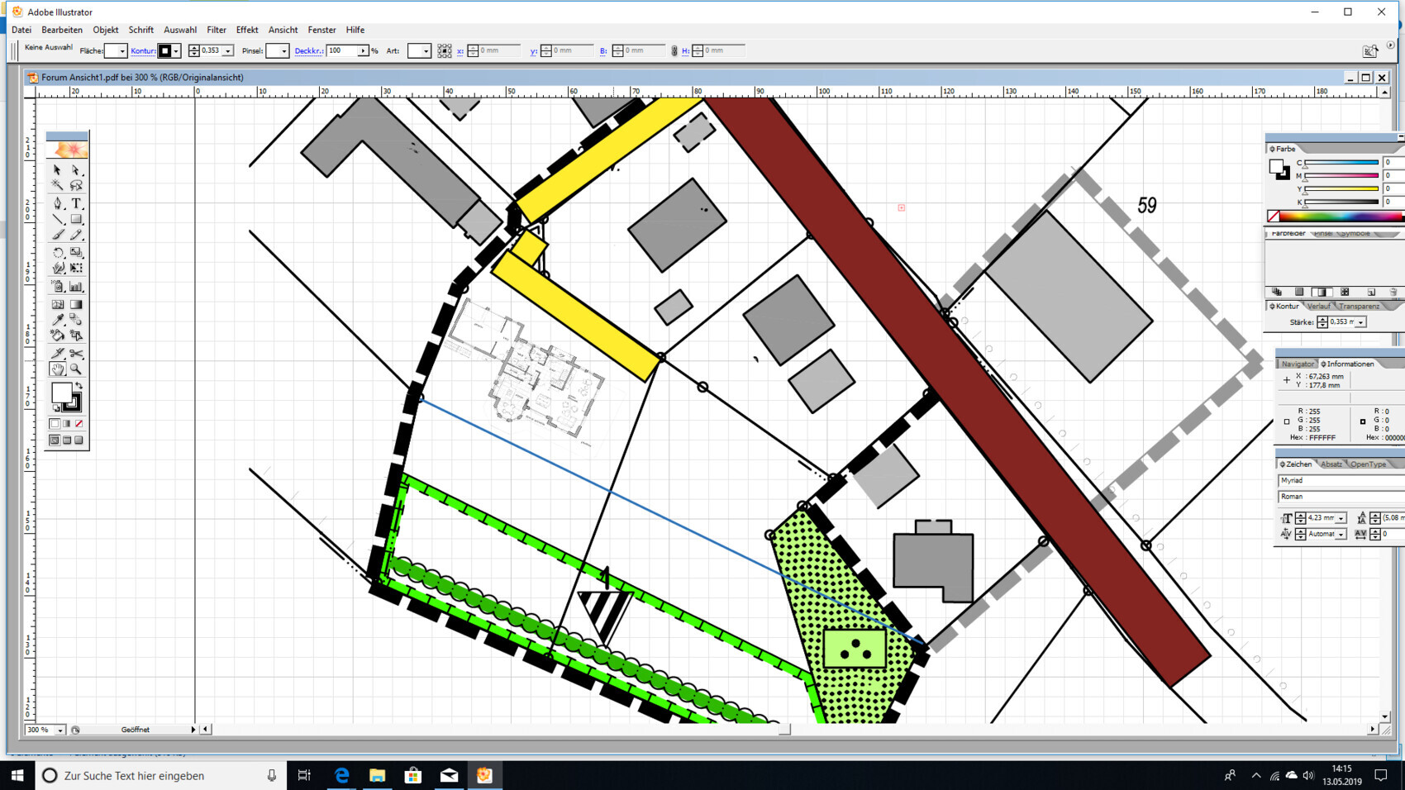Select the Scissors tool
Image resolution: width=1405 pixels, height=790 pixels.
click(x=75, y=352)
